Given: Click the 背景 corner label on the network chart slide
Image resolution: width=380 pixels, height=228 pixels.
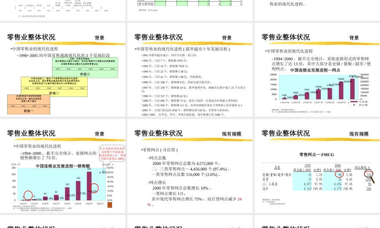Looking at the screenshot, I should tap(353, 38).
